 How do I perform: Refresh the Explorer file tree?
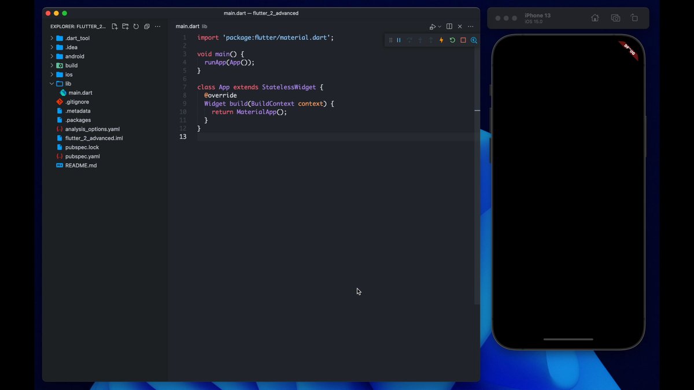tap(136, 27)
